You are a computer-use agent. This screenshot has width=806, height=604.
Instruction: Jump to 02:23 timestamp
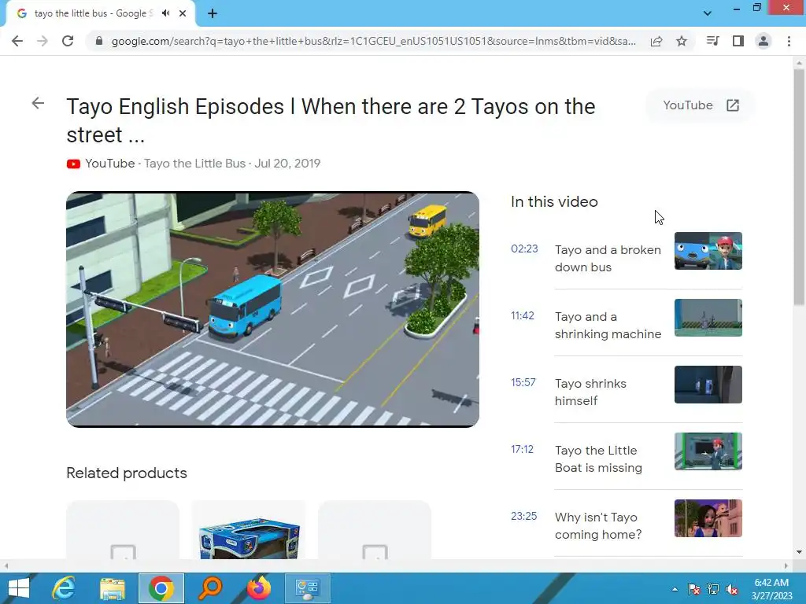click(x=524, y=249)
